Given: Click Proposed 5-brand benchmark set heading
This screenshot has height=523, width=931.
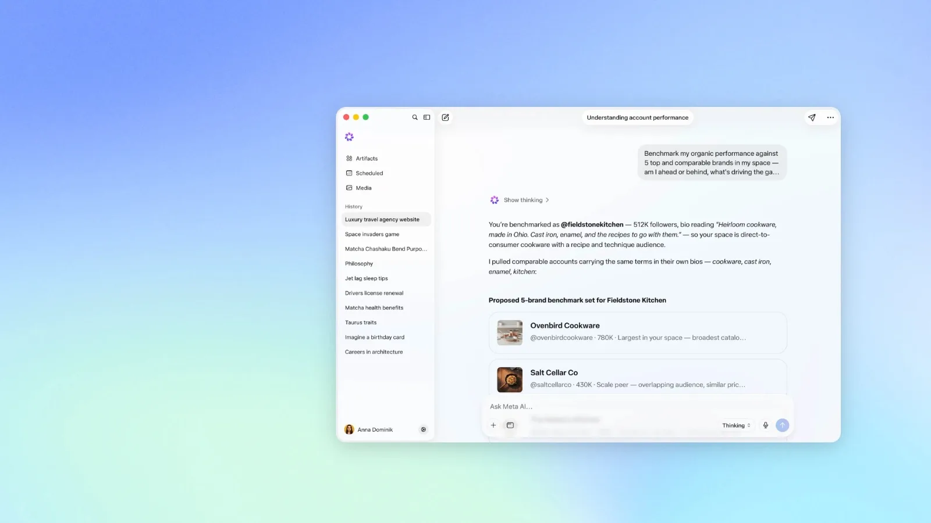Looking at the screenshot, I should click(x=577, y=300).
